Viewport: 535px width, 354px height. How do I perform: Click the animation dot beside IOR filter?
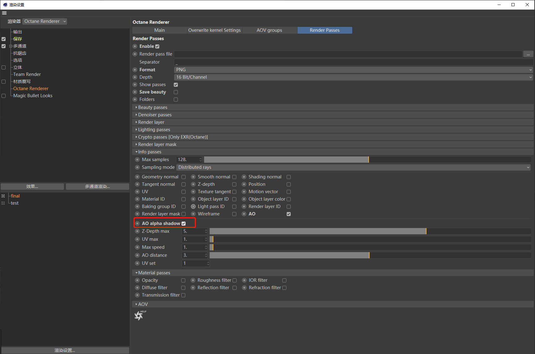pyautogui.click(x=244, y=280)
